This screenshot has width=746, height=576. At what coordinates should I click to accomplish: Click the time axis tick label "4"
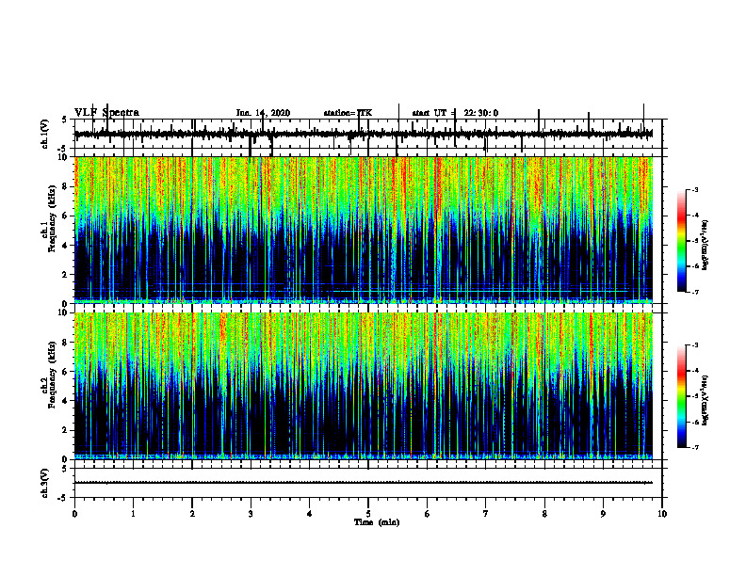[x=310, y=514]
